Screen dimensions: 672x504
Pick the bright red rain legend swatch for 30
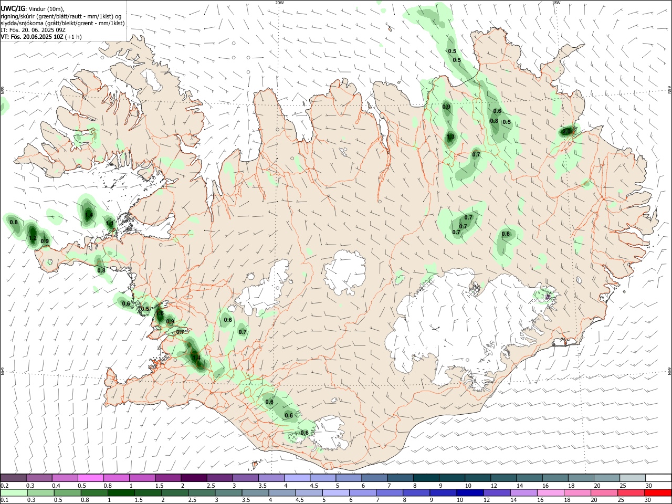(658, 492)
